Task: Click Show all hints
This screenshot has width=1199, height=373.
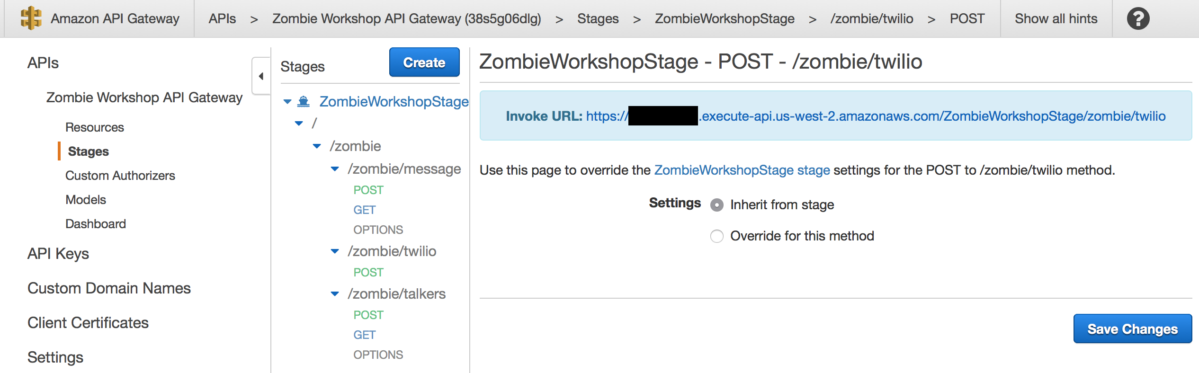Action: pos(1056,19)
